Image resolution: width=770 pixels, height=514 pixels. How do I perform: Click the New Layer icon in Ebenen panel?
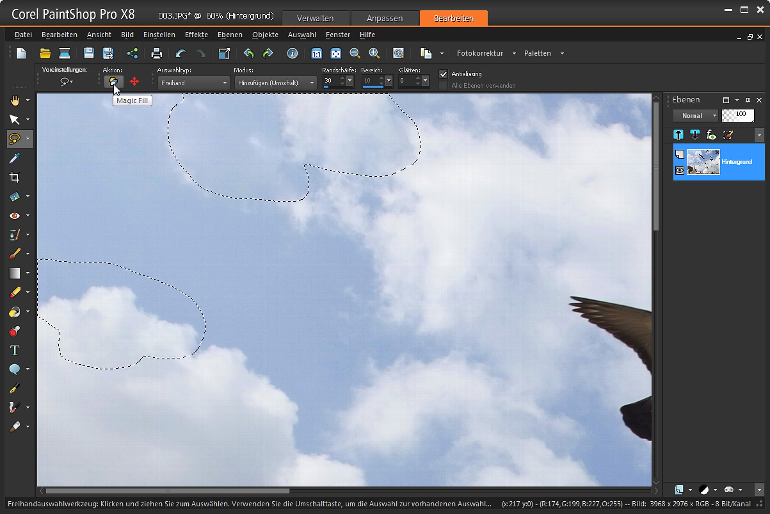(x=679, y=489)
